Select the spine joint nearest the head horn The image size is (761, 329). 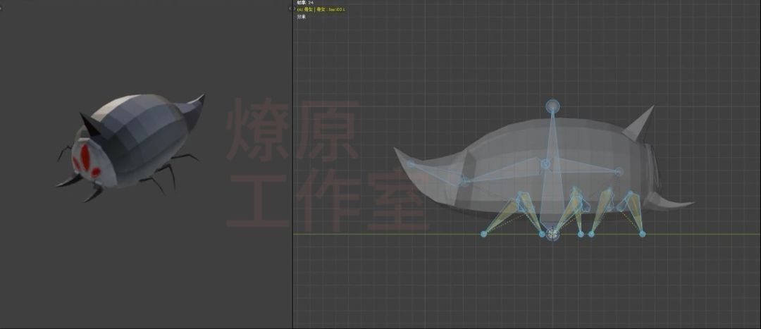(x=619, y=171)
